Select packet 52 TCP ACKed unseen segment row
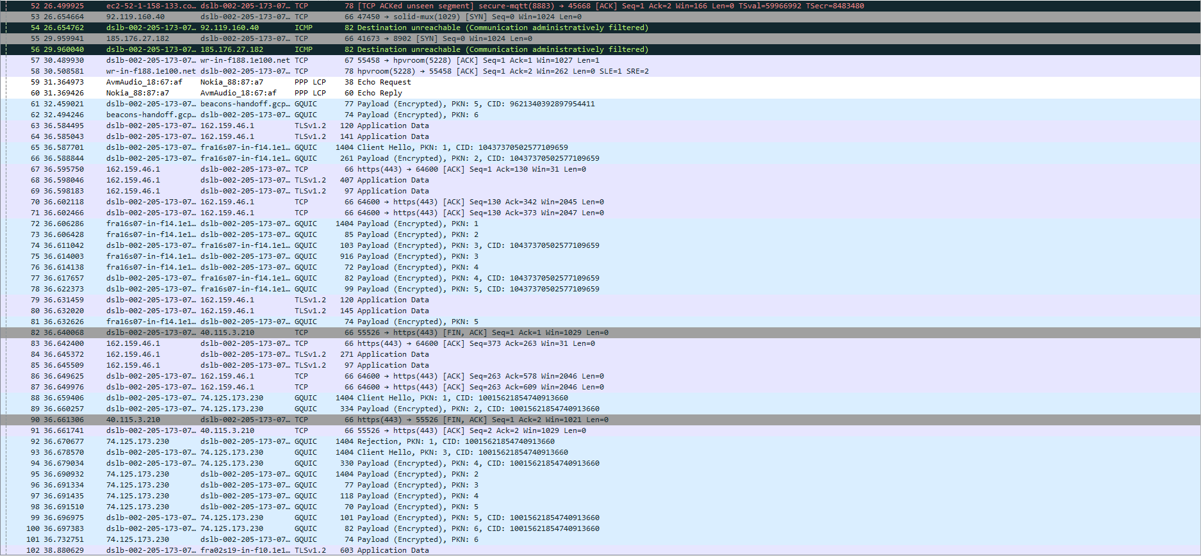1201x556 pixels. [600, 6]
